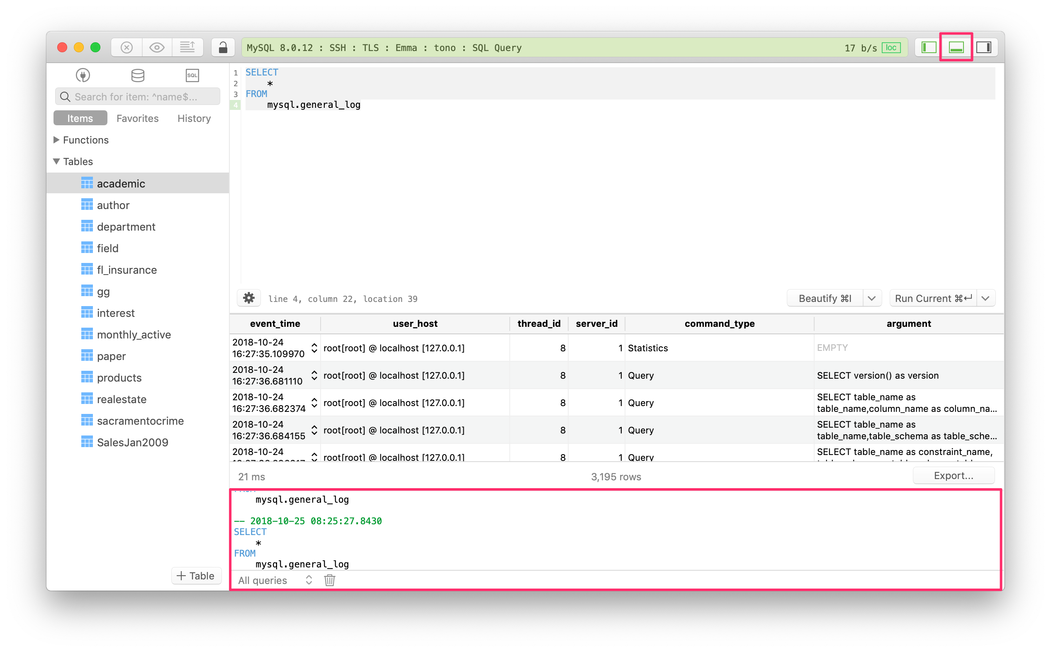Viewport: 1051px width, 652px height.
Task: Click the item search field in the sidebar
Action: tap(137, 96)
